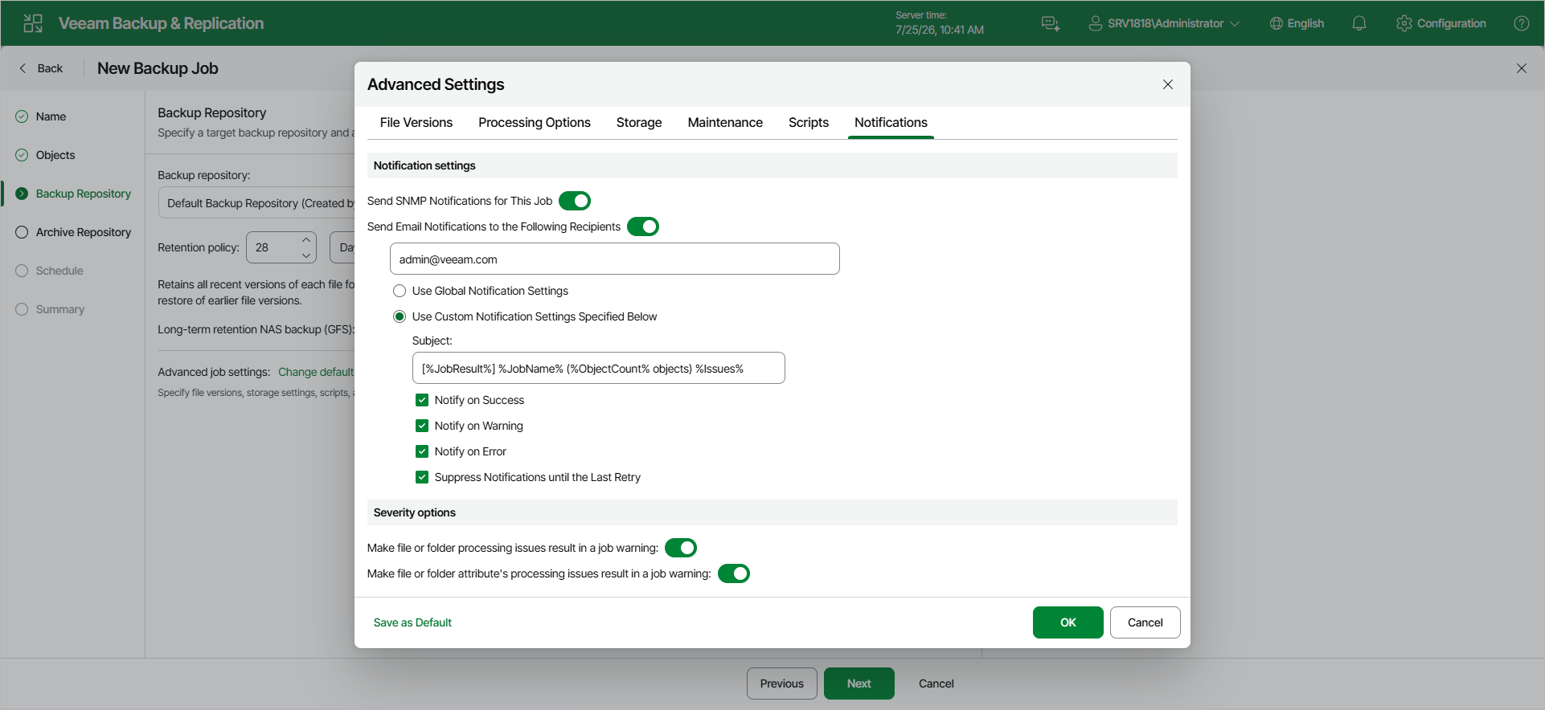Click the globe language icon
Screen dimensions: 1545x710
coord(1276,23)
